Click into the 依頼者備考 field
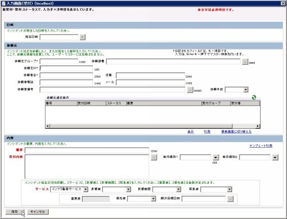The image size is (287, 219). pyautogui.click(x=113, y=90)
